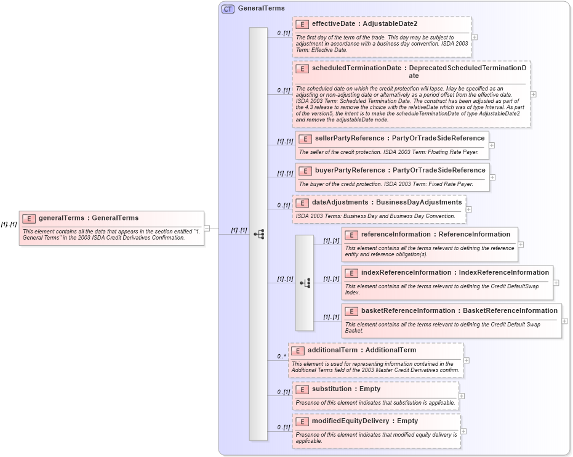
Task: Click the choice compositor icon before referenceInformation
Action: [x=303, y=282]
